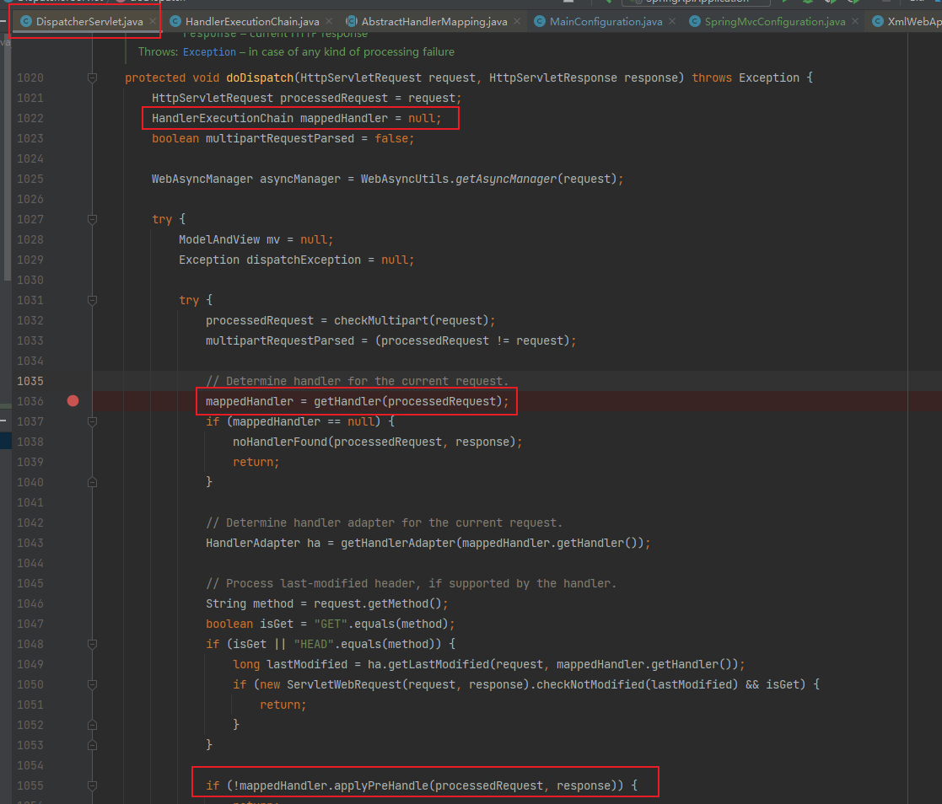Click the getLastModified call
This screenshot has width=942, height=804.
(x=439, y=664)
